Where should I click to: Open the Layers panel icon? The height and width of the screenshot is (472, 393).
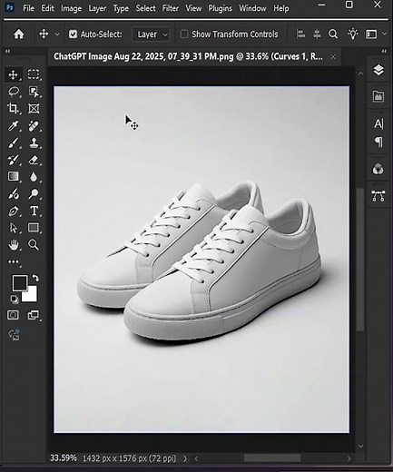(378, 70)
